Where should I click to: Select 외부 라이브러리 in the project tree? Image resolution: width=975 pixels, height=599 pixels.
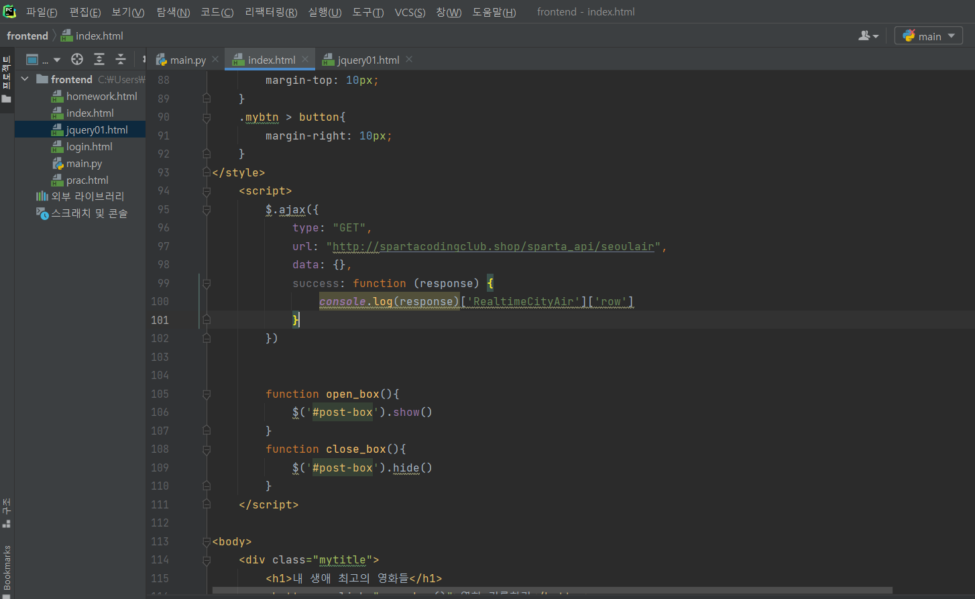tap(87, 197)
